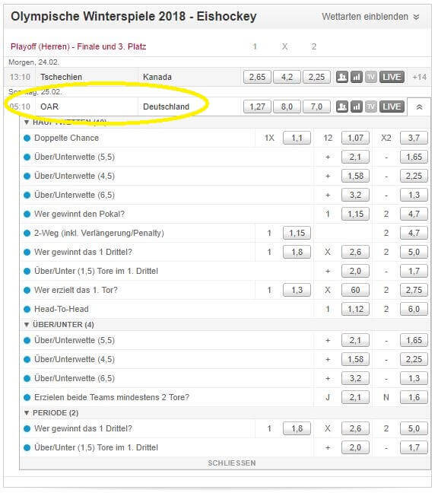Click blue dot next to Doppelte Chance
Image resolution: width=438 pixels, height=493 pixels.
tap(27, 138)
